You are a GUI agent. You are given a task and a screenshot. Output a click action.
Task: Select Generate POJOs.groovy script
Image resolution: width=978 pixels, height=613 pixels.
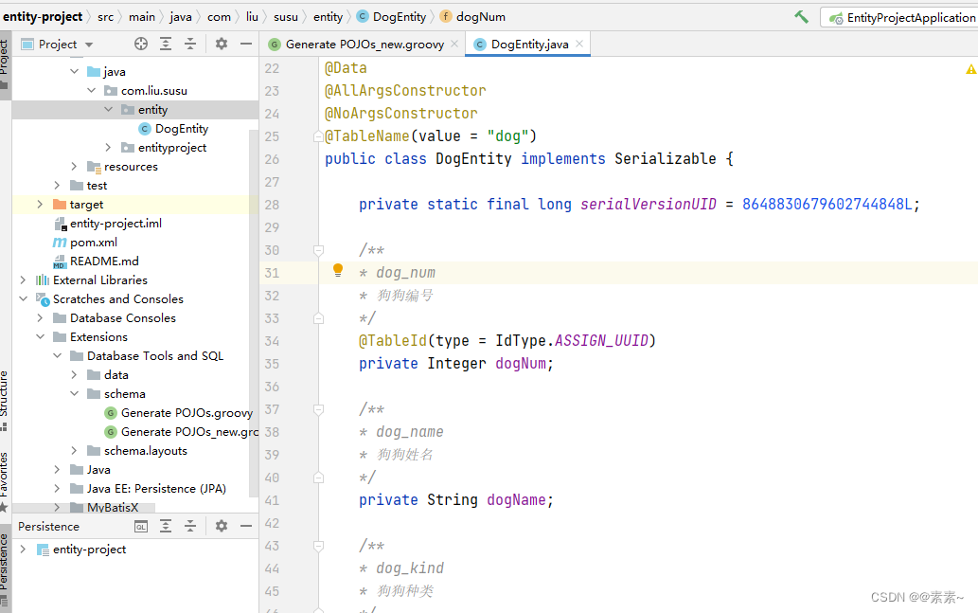[187, 413]
